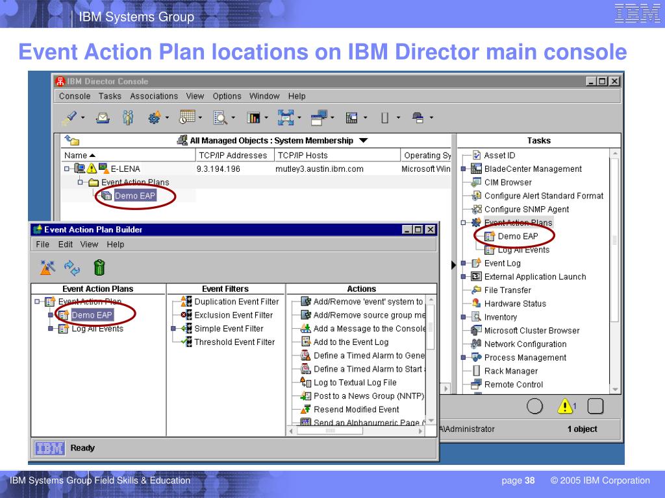Open the Associations menu
The width and height of the screenshot is (665, 498).
coord(154,96)
